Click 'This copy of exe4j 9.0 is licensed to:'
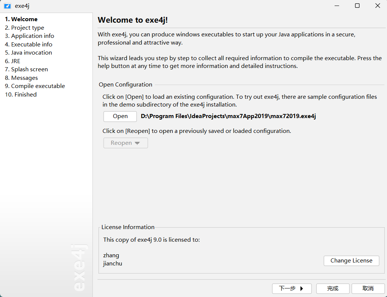387x297 pixels. click(152, 240)
